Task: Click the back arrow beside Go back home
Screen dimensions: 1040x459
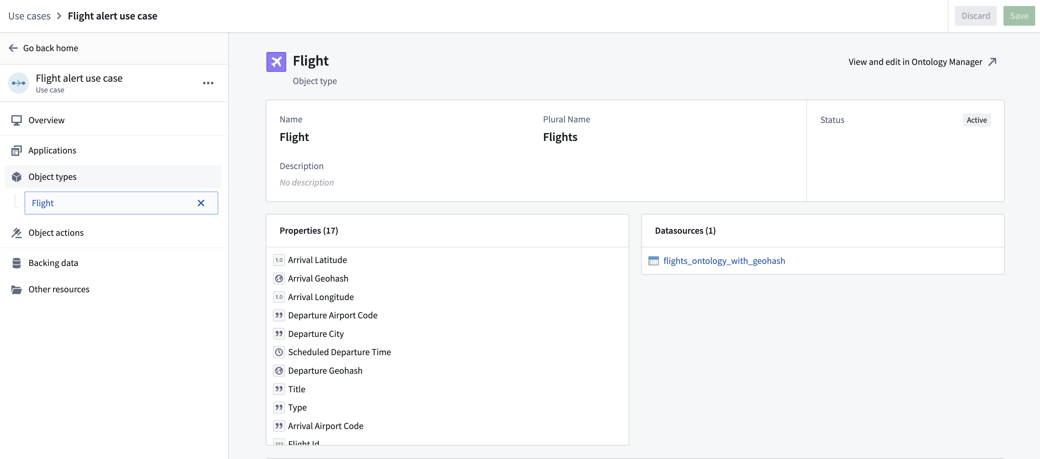Action: pos(13,48)
